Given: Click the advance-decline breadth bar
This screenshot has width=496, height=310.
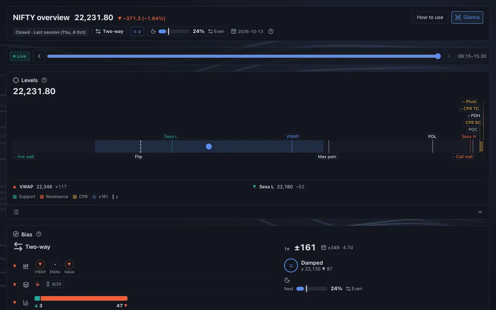Looking at the screenshot, I should [x=81, y=298].
